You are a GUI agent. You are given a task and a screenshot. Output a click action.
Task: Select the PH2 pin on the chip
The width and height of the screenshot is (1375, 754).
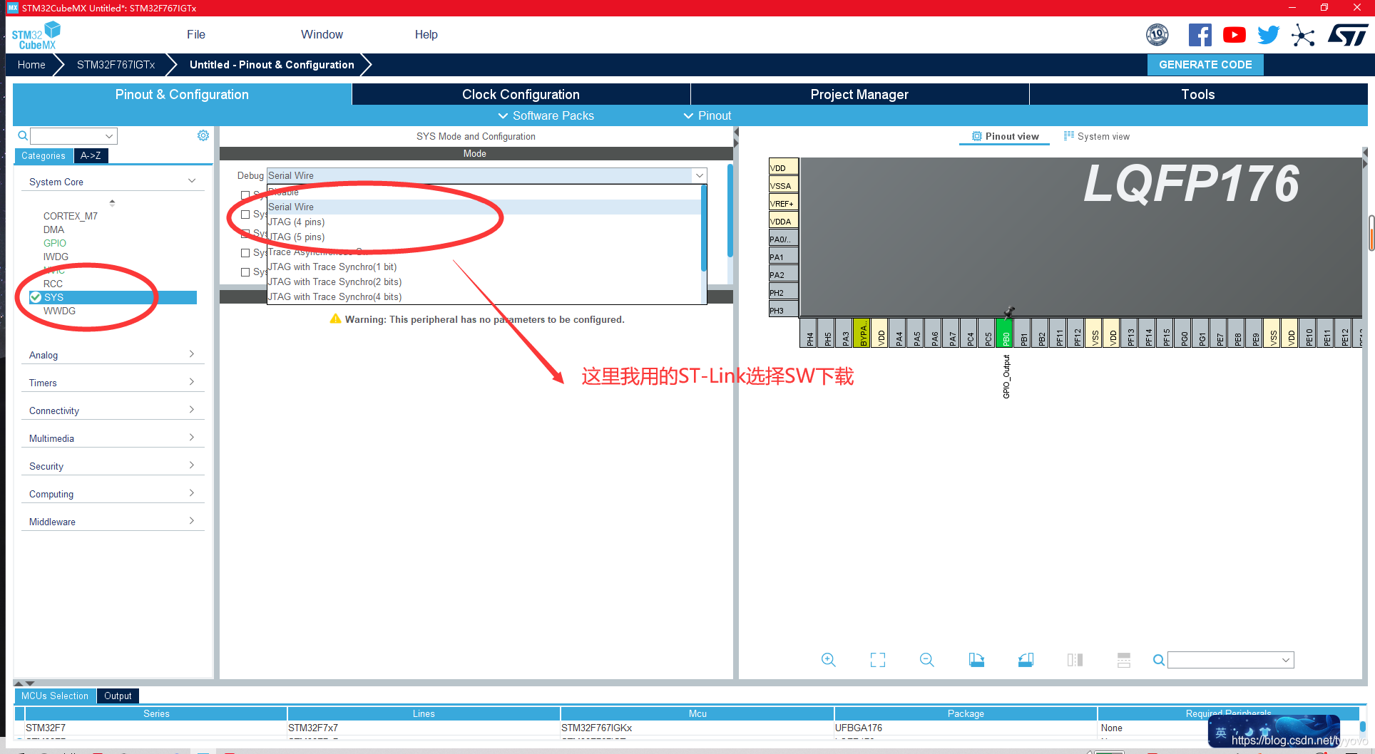pos(783,292)
